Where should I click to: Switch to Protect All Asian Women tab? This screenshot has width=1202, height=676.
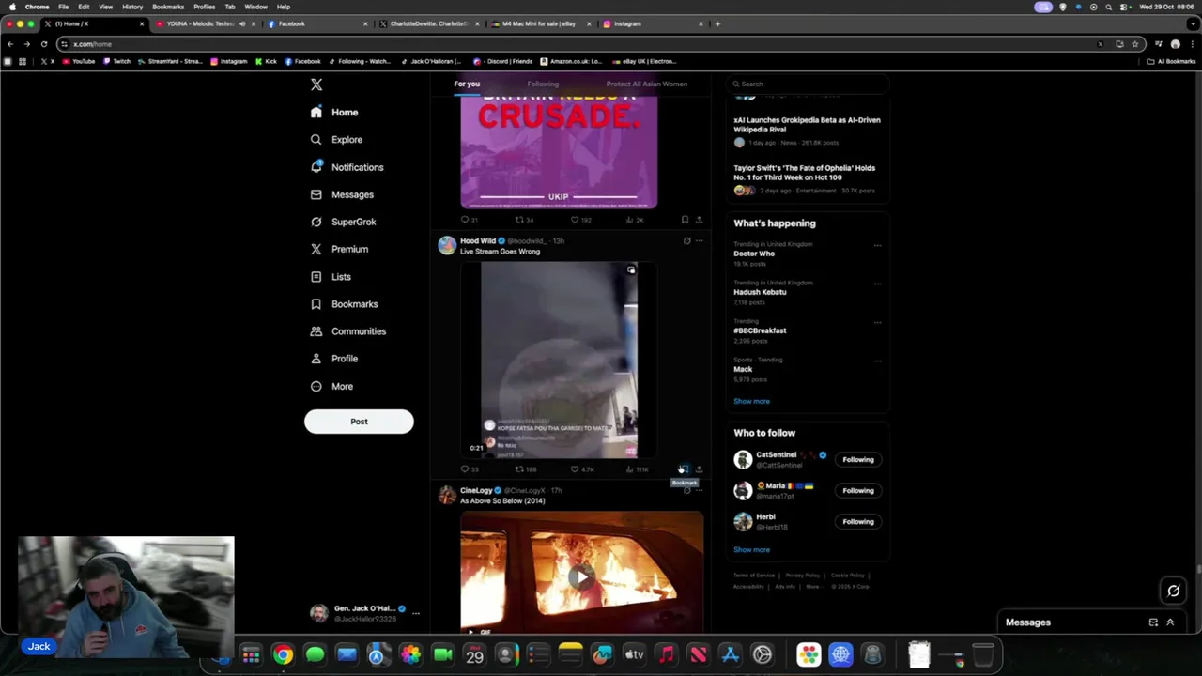tap(646, 84)
